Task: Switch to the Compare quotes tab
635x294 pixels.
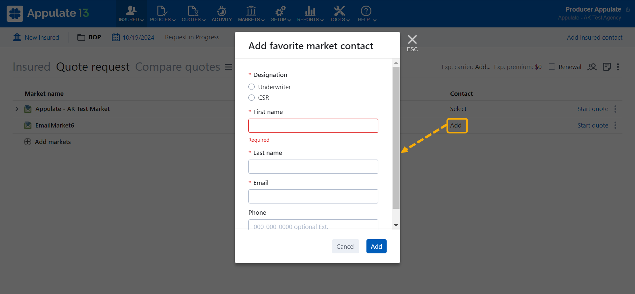Action: click(x=178, y=67)
